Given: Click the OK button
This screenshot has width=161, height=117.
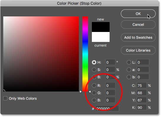Looking at the screenshot, I should point(138,14).
